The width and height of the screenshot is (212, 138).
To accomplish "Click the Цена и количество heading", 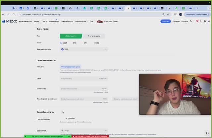I will click(46, 60).
